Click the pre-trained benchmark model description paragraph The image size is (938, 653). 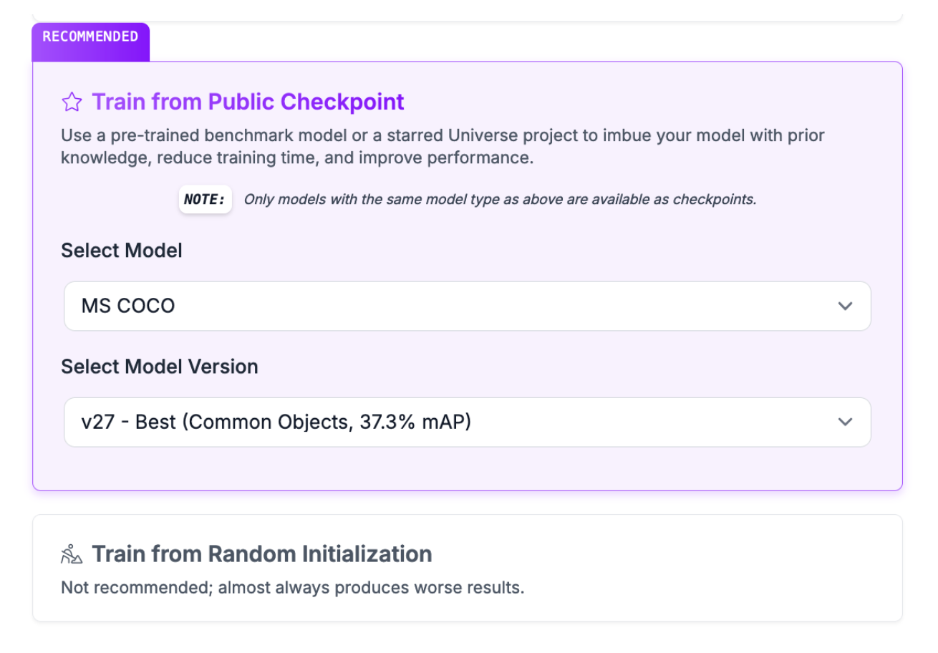(443, 147)
